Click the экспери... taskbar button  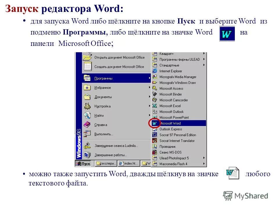click(x=106, y=163)
